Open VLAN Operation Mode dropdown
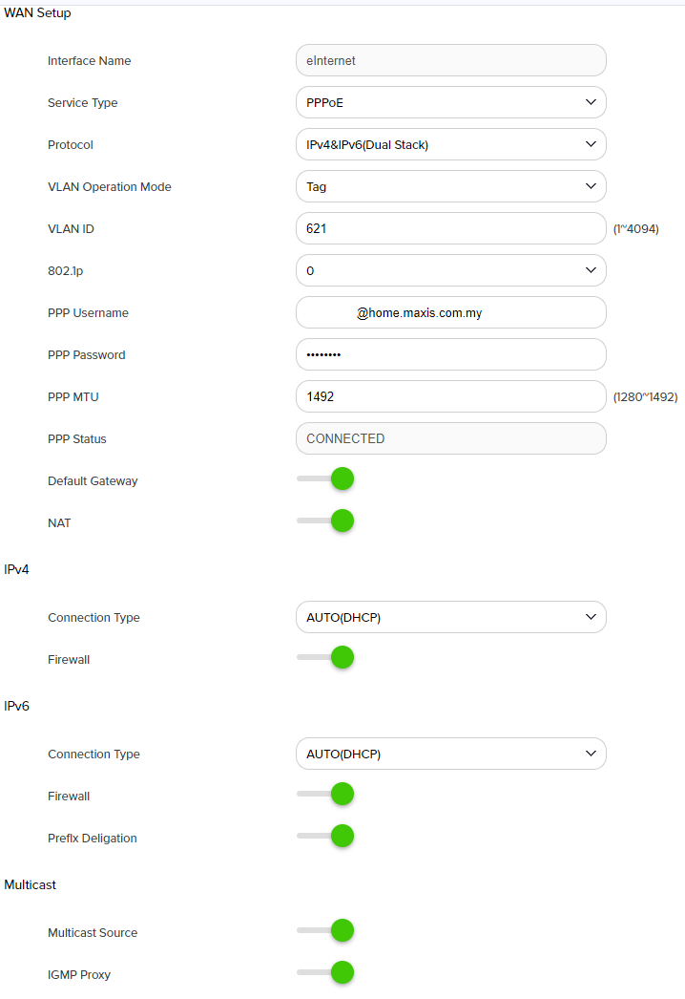This screenshot has height=999, width=685. click(x=450, y=186)
